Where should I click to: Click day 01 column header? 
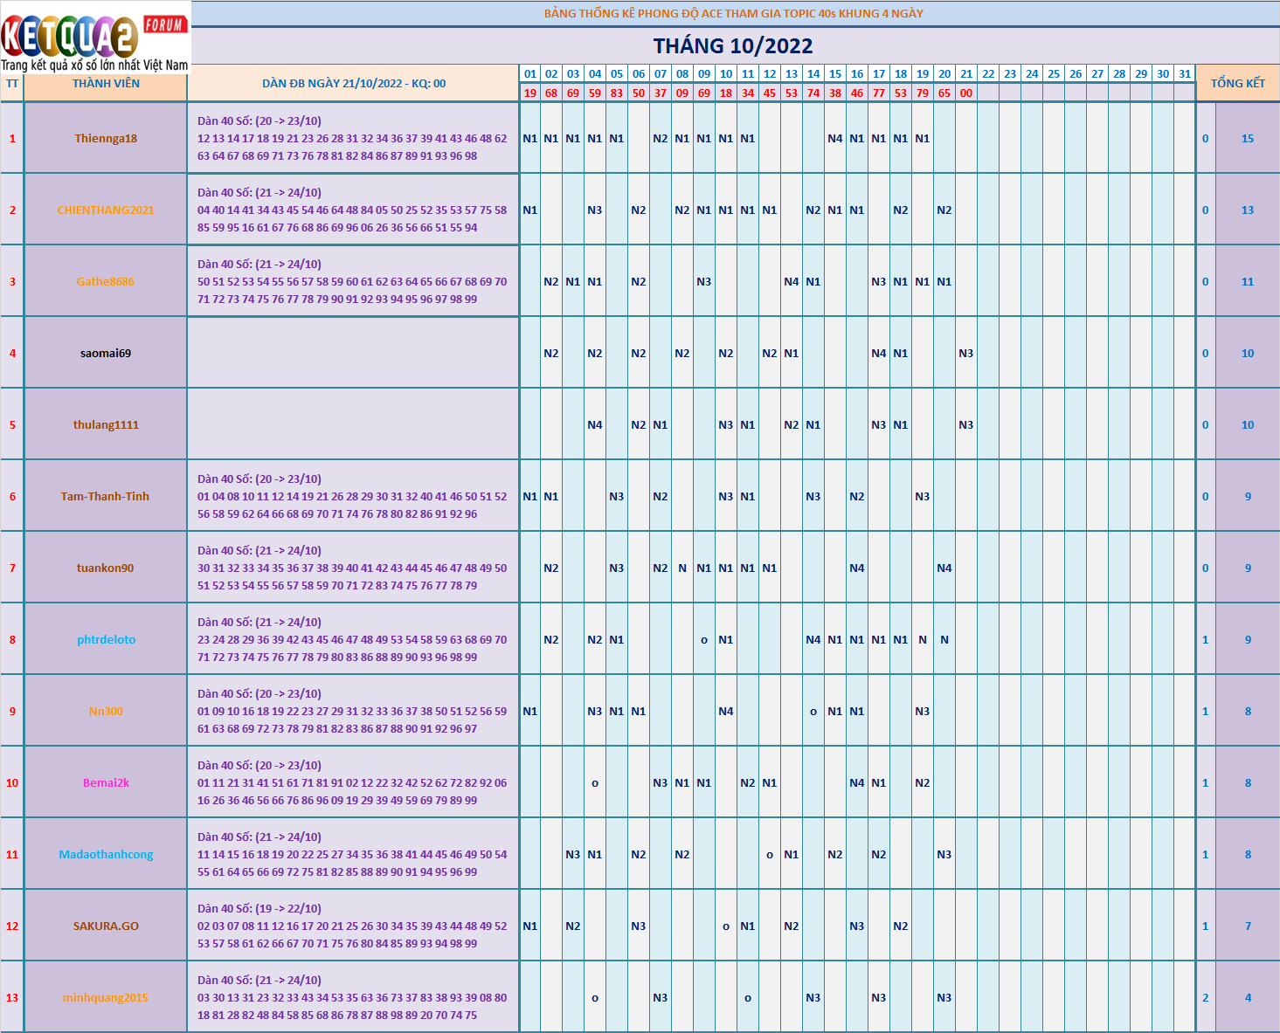click(x=530, y=74)
